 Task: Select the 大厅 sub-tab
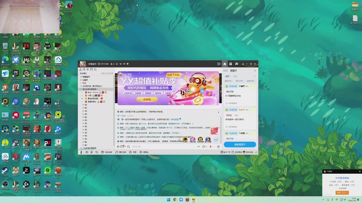click(227, 76)
